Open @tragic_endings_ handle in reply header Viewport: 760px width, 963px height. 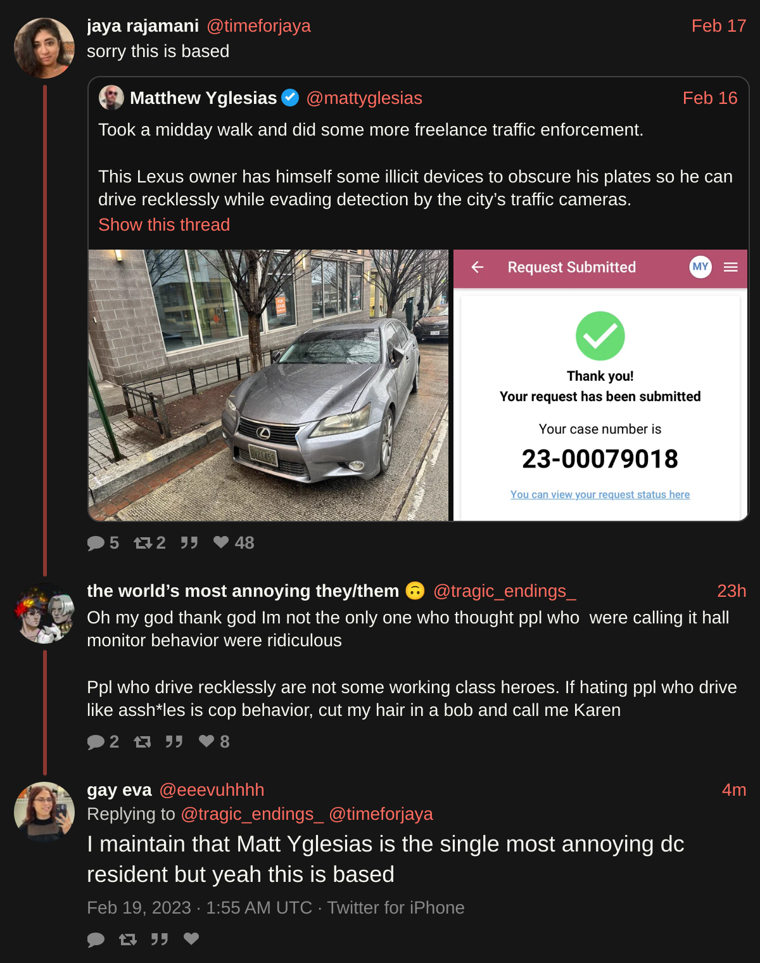pyautogui.click(x=505, y=591)
